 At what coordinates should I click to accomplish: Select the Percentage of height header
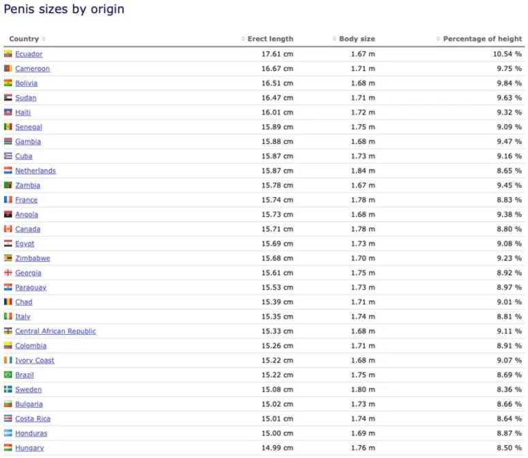click(x=482, y=39)
